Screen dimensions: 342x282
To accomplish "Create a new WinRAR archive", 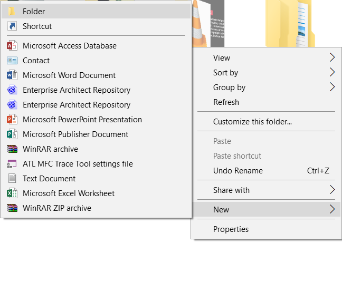I will click(x=96, y=149).
